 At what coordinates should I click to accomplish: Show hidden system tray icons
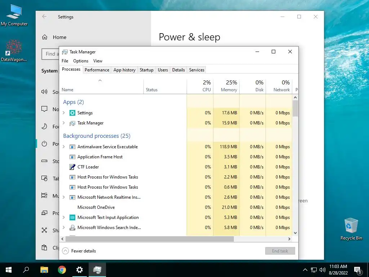click(305, 270)
